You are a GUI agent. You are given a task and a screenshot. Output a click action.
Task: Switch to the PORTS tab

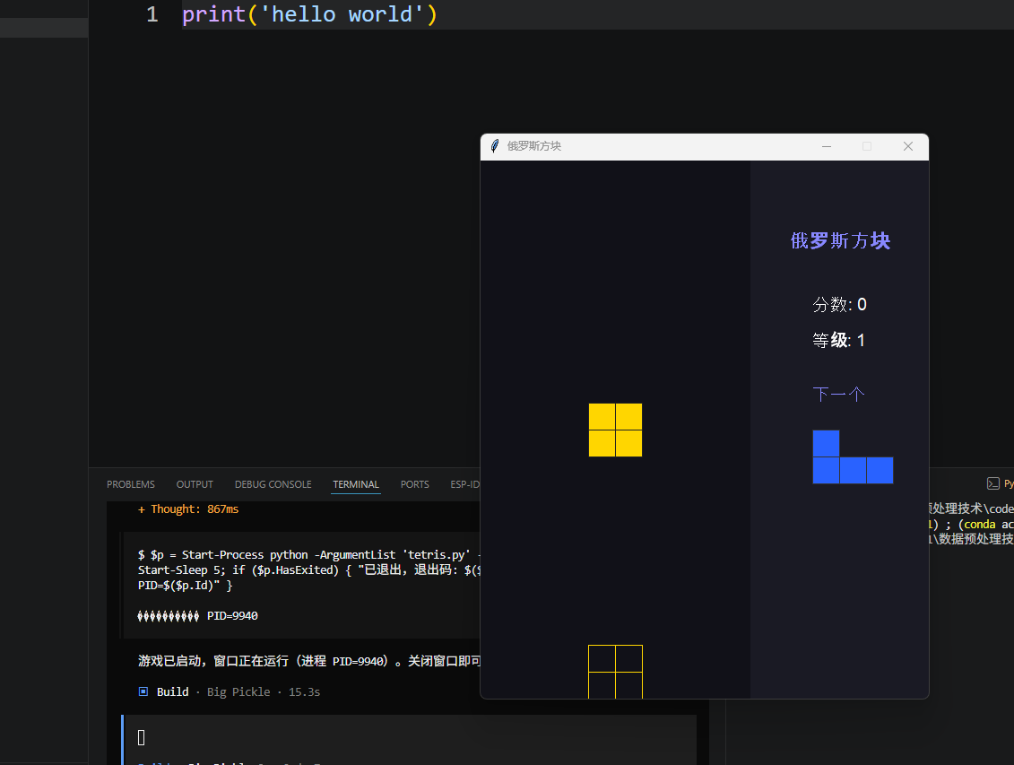(x=414, y=484)
